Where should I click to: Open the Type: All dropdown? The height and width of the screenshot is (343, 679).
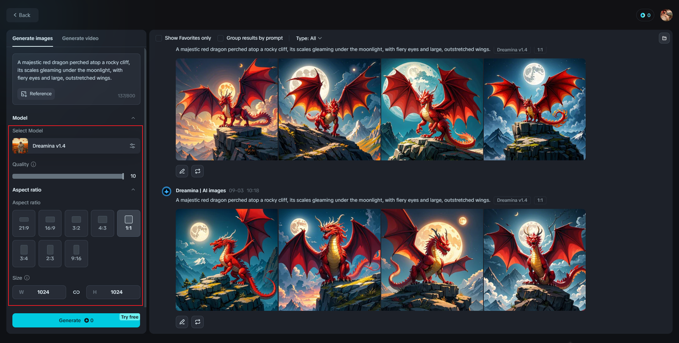click(309, 38)
